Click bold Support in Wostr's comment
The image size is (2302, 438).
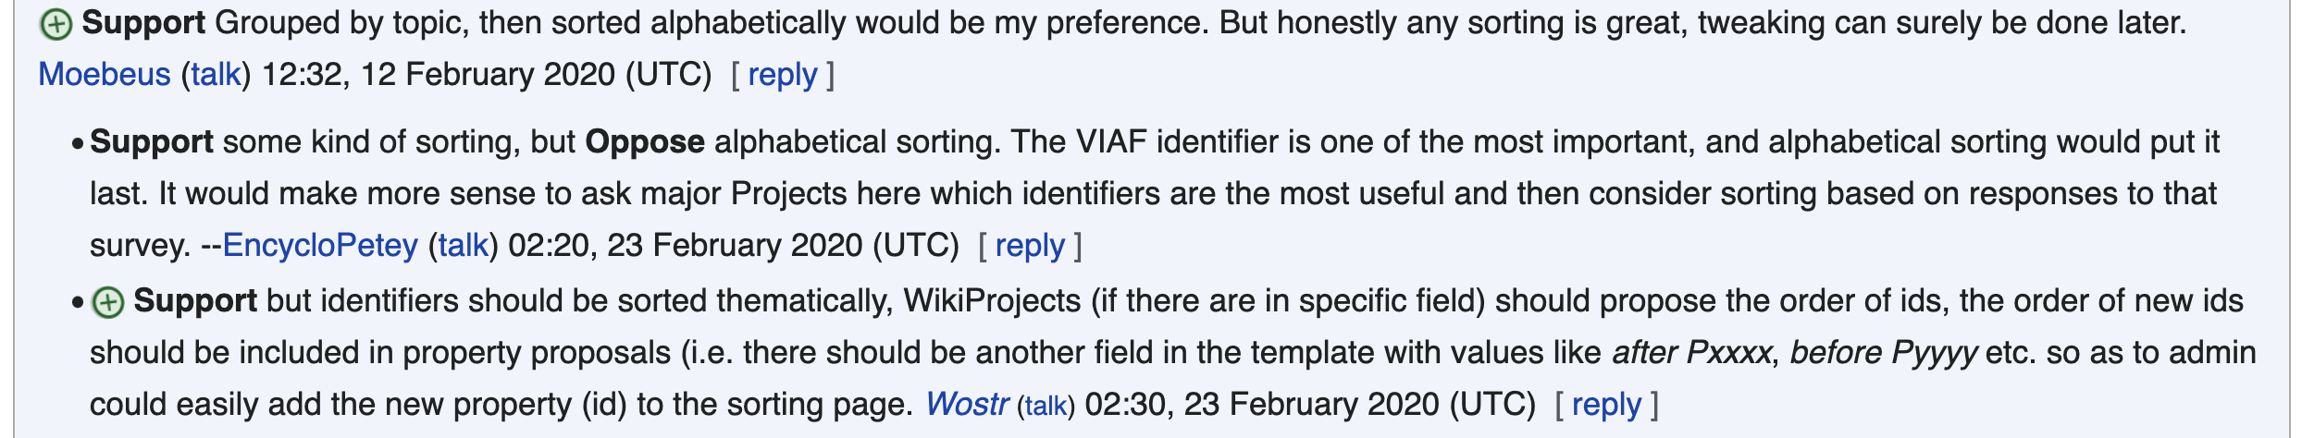pos(195,300)
